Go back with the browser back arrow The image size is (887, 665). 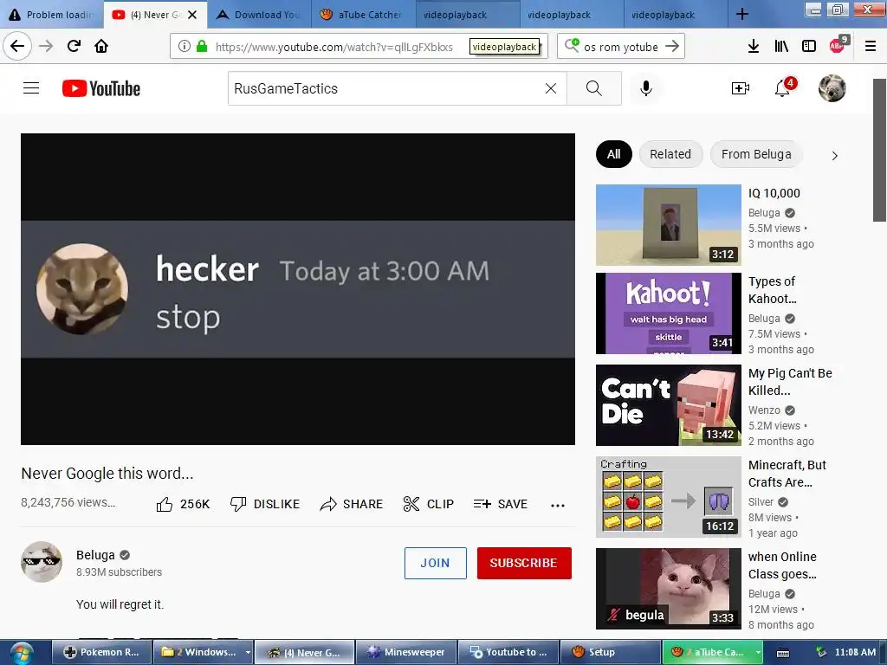click(17, 46)
